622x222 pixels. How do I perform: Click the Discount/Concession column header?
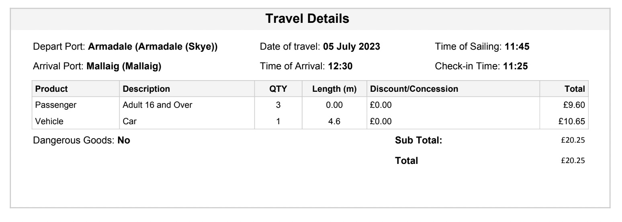[x=414, y=89]
